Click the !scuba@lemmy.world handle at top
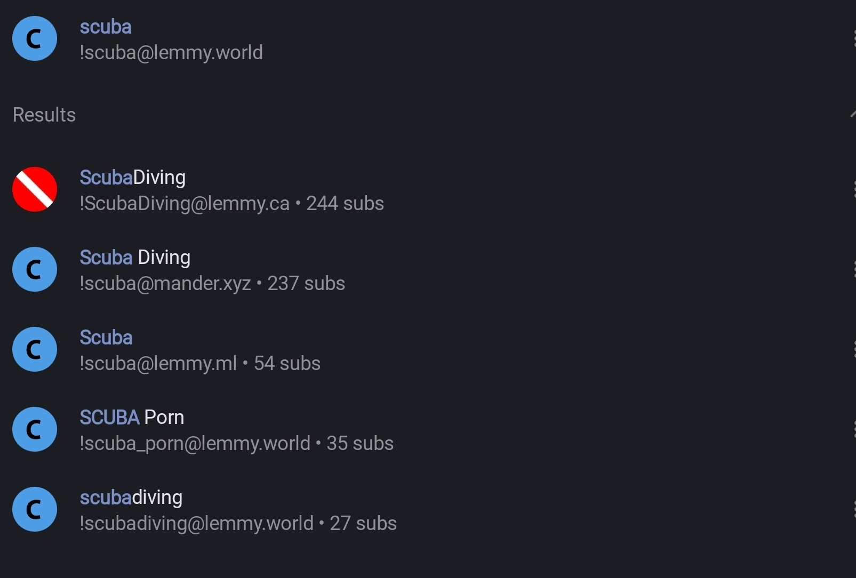The width and height of the screenshot is (856, 578). (171, 52)
